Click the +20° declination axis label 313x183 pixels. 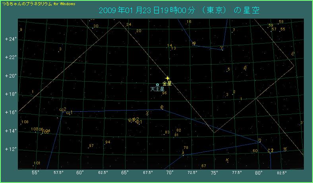10,76
